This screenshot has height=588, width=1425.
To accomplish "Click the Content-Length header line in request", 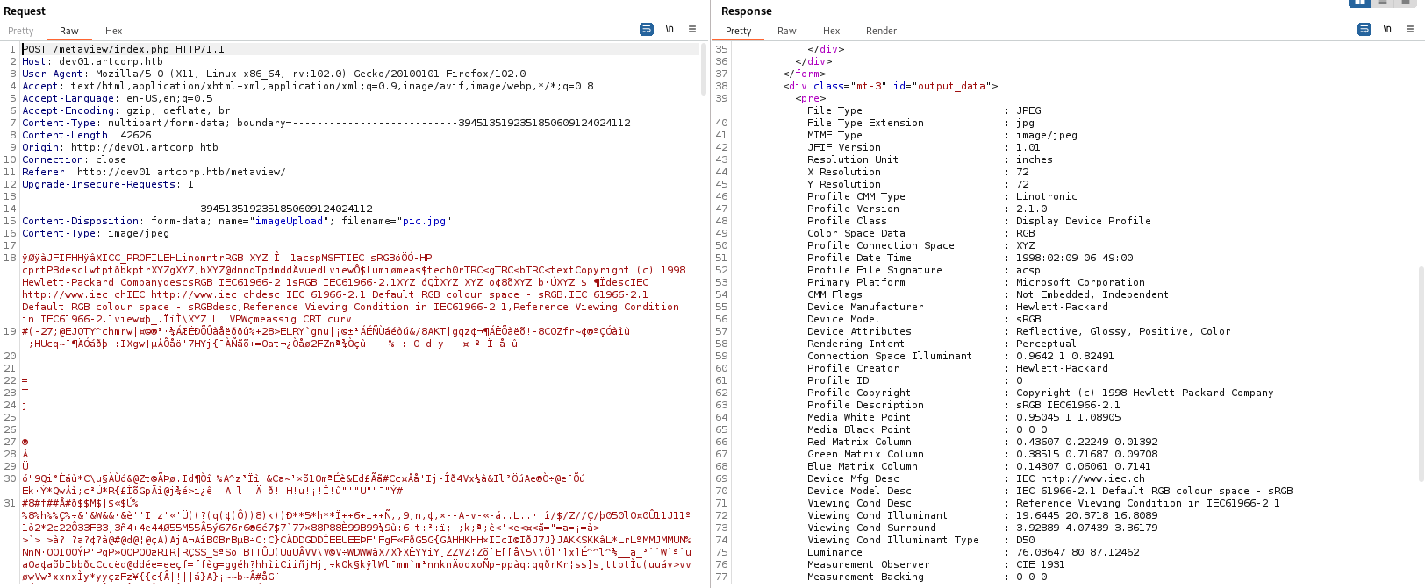I will tap(87, 135).
